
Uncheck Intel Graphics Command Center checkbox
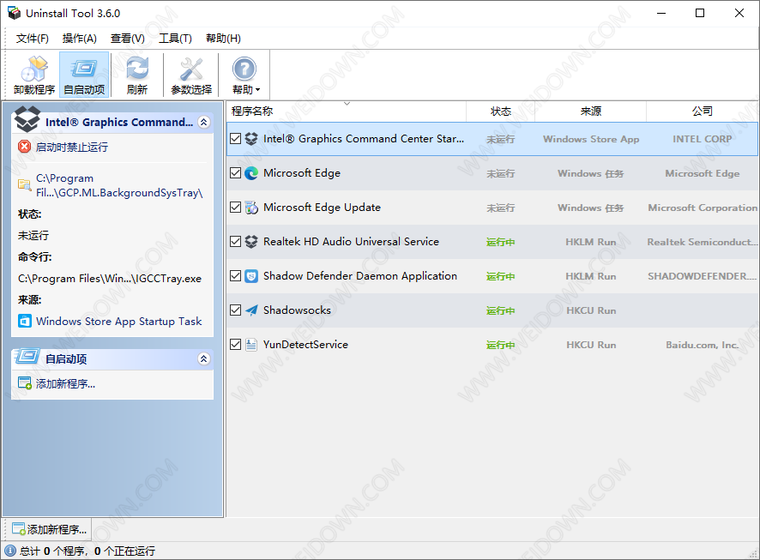point(236,139)
